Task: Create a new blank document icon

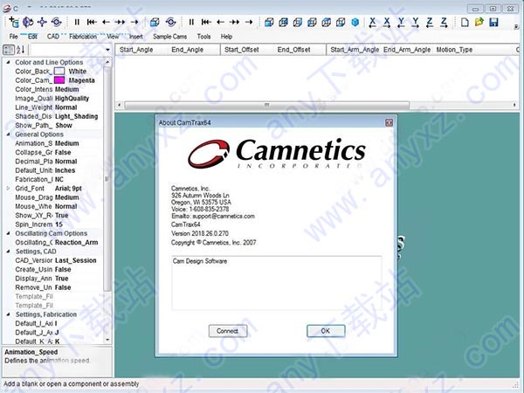Action: tap(465, 23)
